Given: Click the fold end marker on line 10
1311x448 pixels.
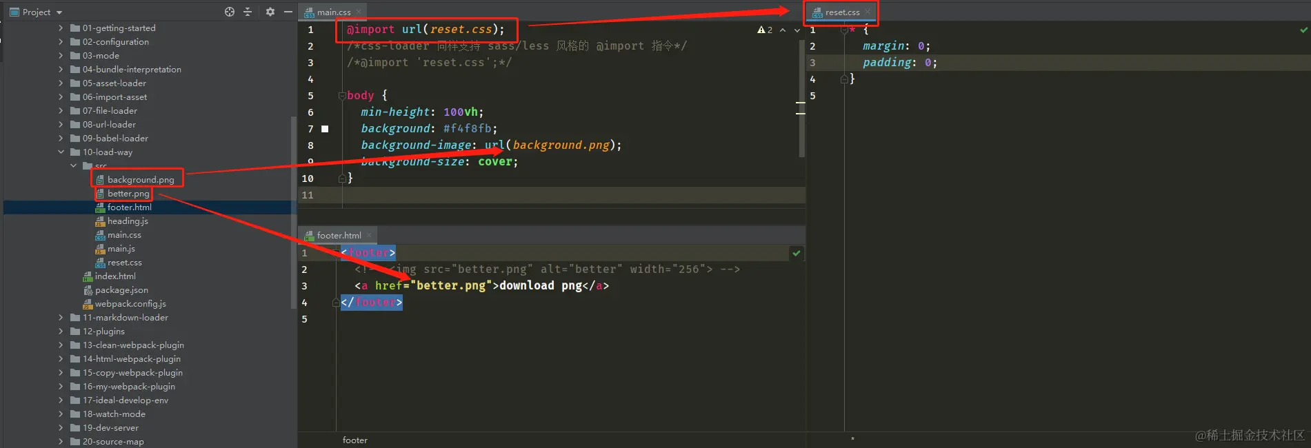Looking at the screenshot, I should pos(342,179).
